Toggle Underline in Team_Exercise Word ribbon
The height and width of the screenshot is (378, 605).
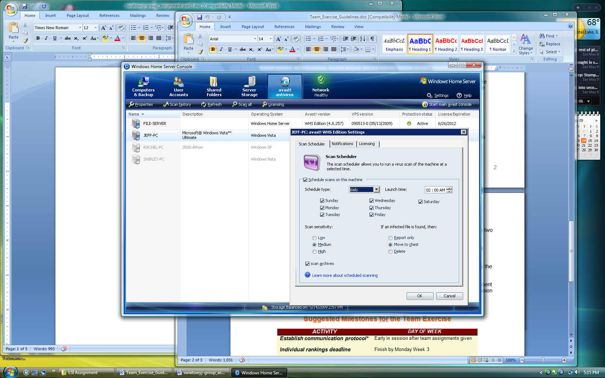coord(230,49)
